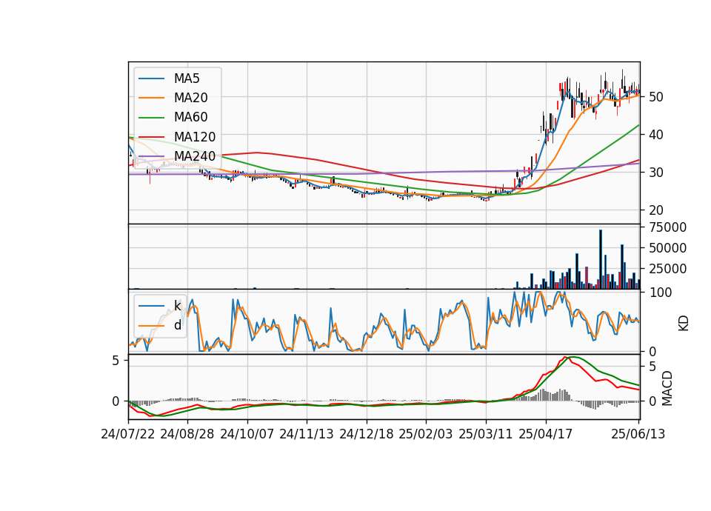711x511 pixels.
Task: Select the date label 24/12/18
Action: point(367,434)
